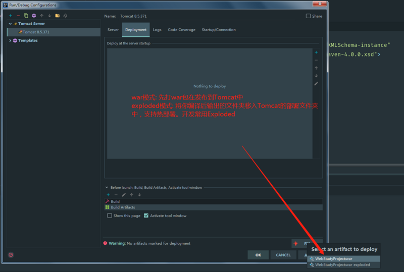Open the Logs tab

157,30
